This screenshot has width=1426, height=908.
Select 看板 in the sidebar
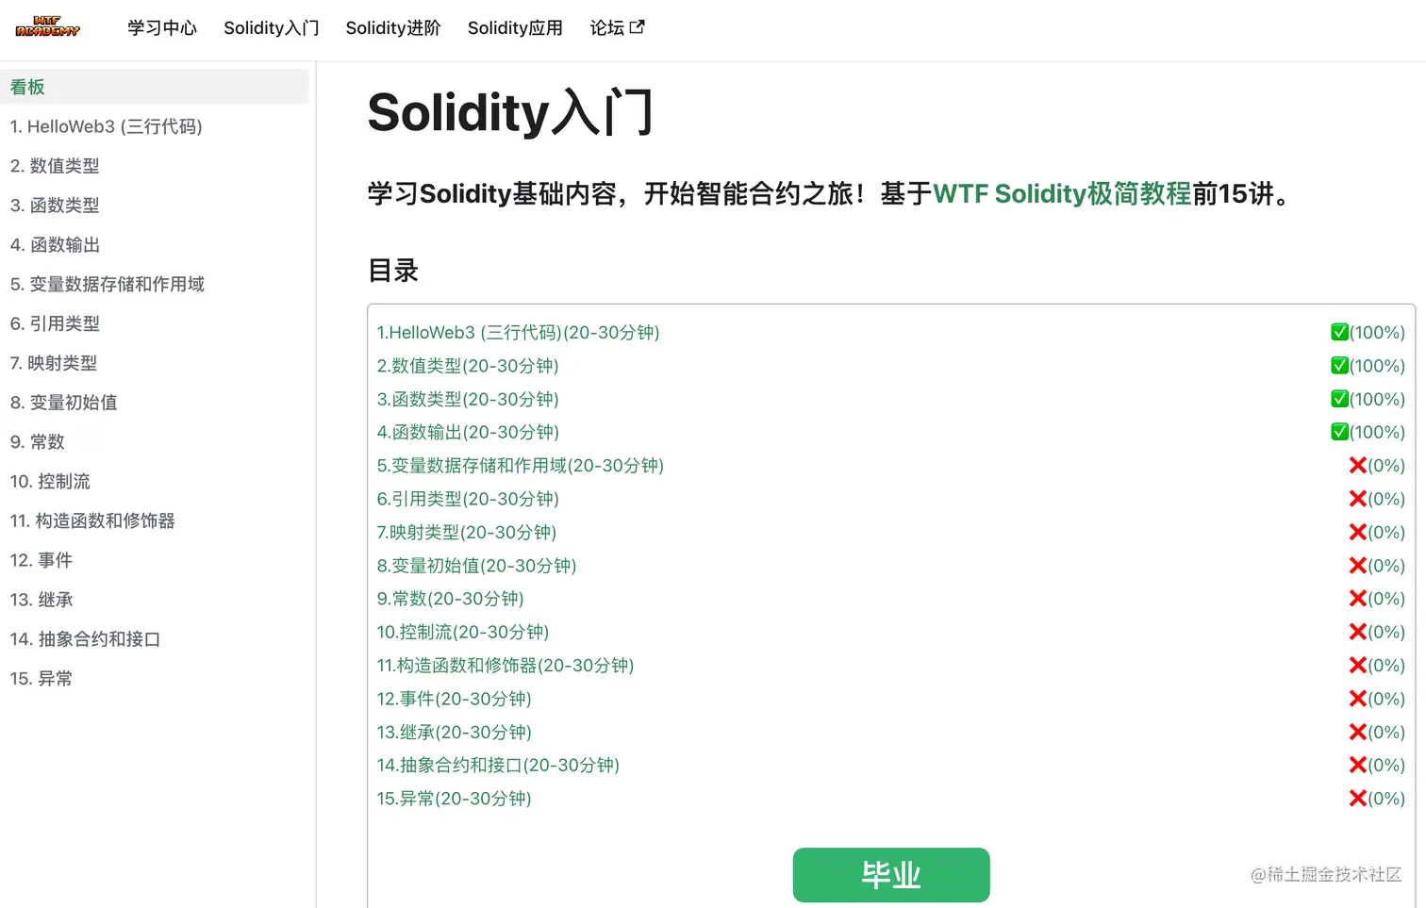pos(27,86)
